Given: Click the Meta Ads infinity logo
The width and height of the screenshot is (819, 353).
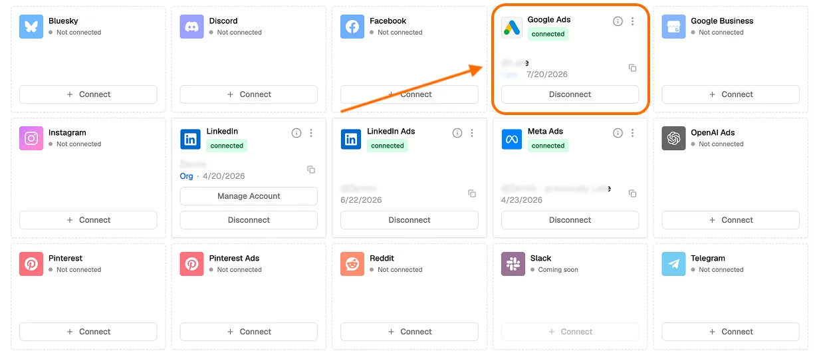Looking at the screenshot, I should [512, 139].
